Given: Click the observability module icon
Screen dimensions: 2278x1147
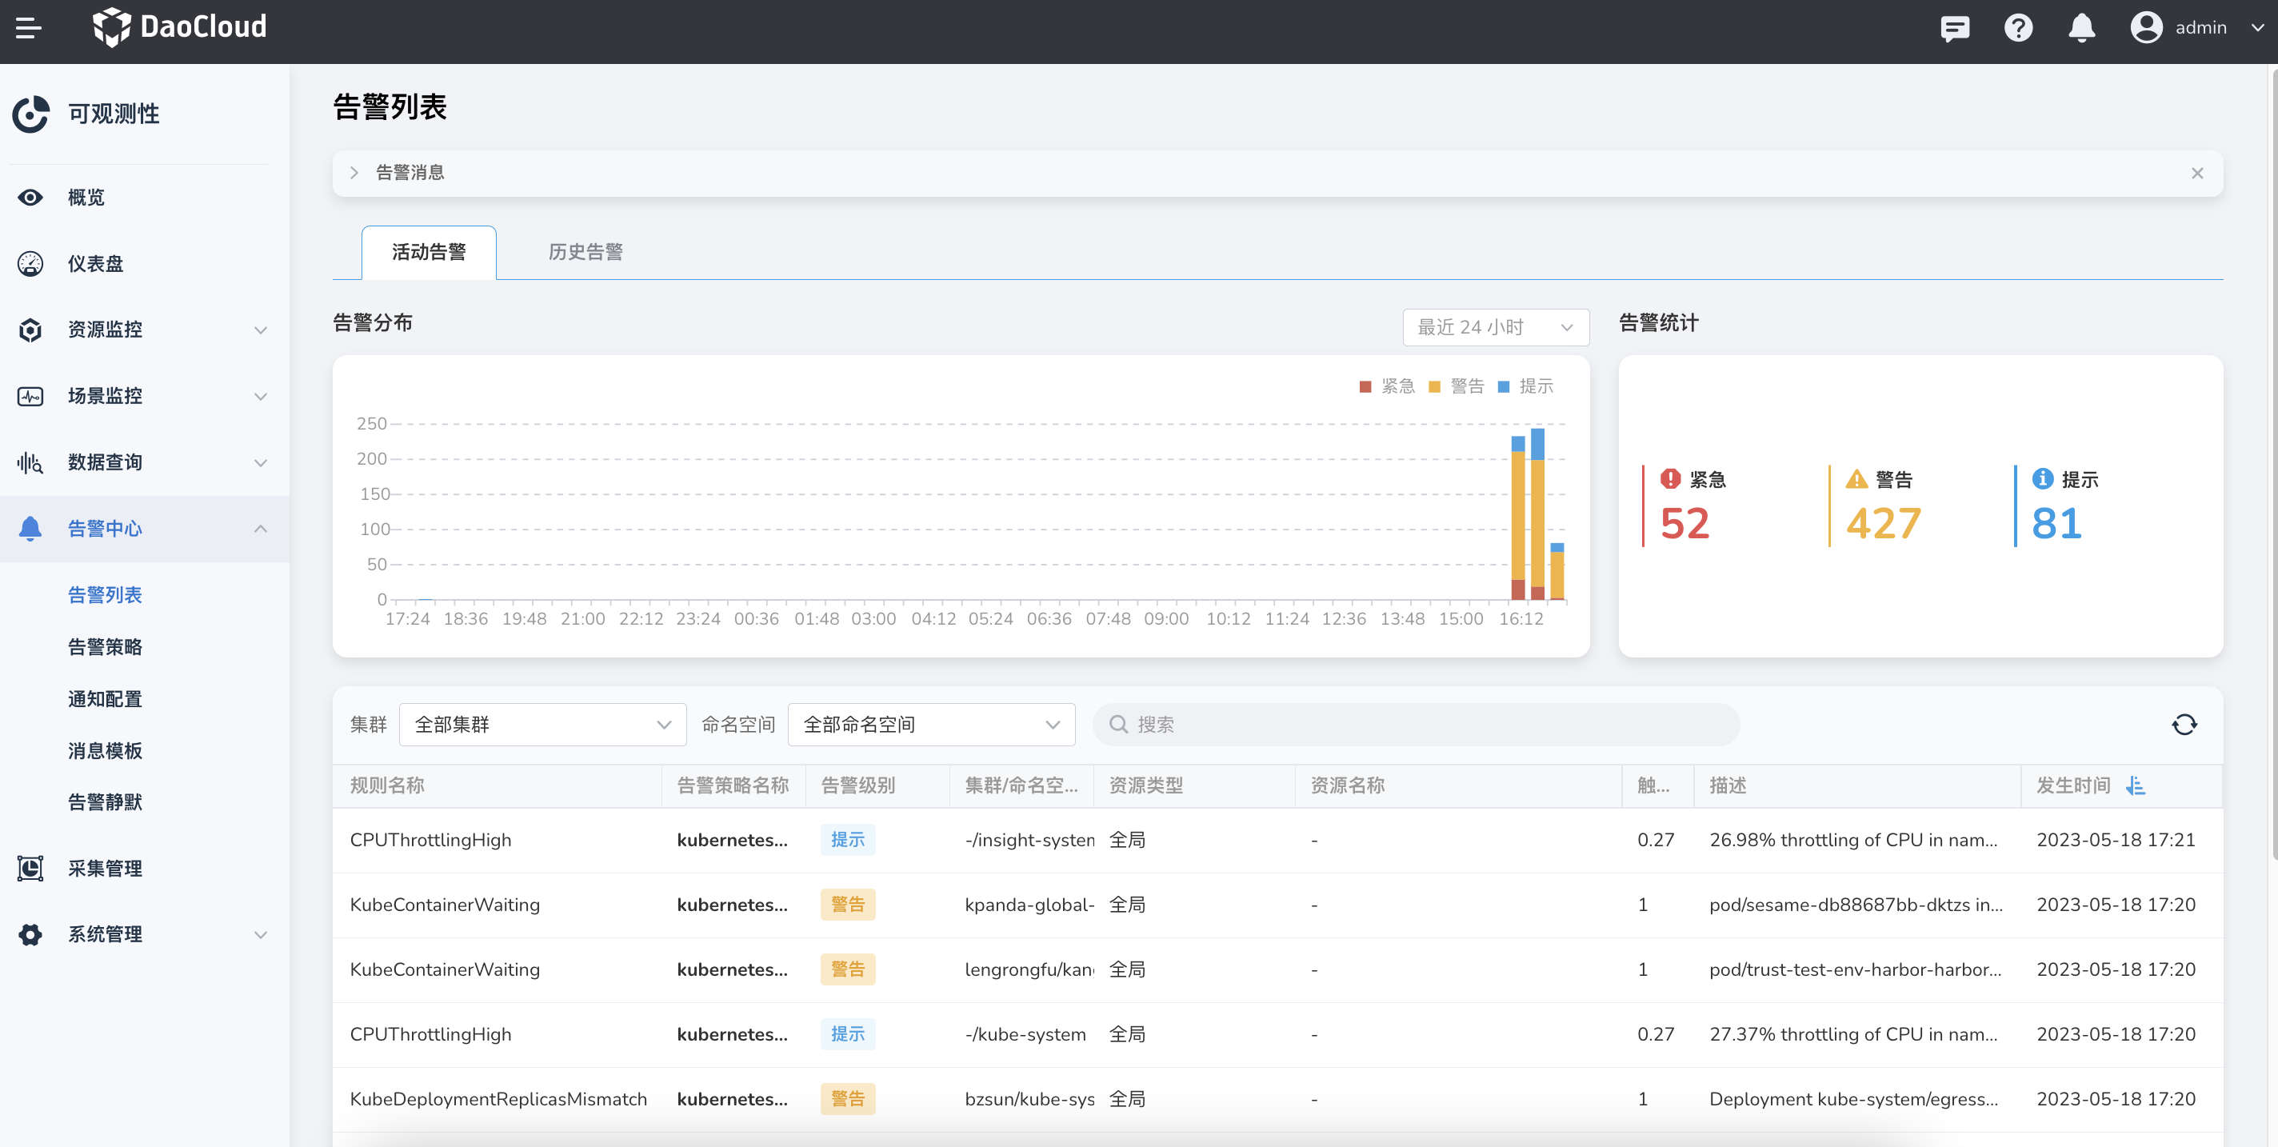Looking at the screenshot, I should [31, 114].
